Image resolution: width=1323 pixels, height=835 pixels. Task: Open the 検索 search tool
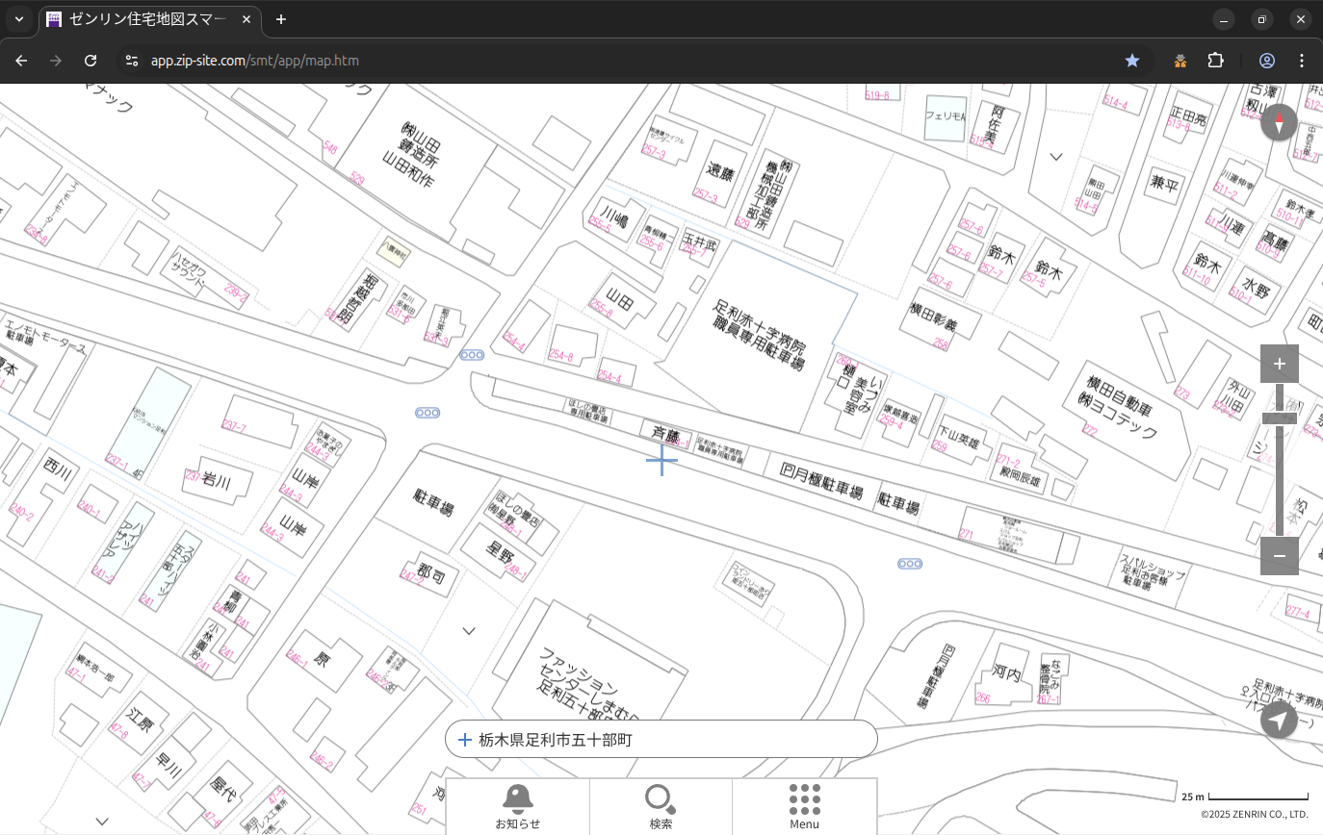(x=661, y=805)
